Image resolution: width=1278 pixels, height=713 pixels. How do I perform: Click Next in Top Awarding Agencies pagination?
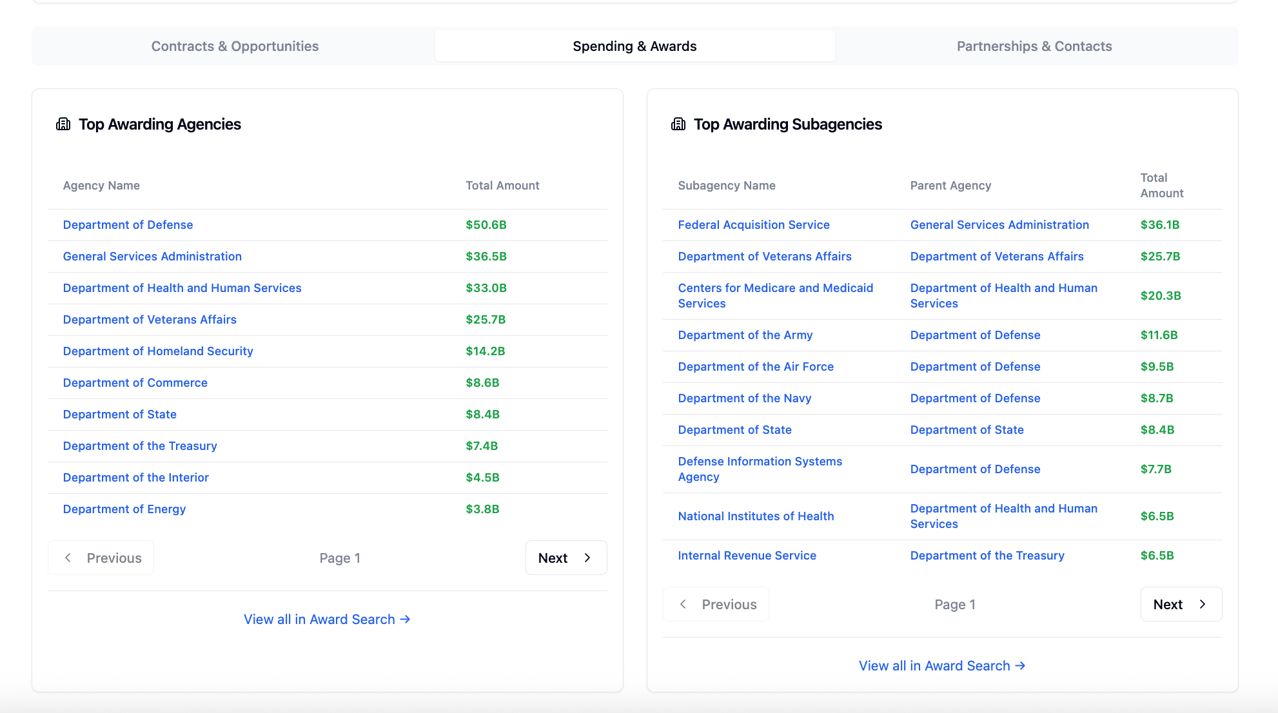point(565,558)
